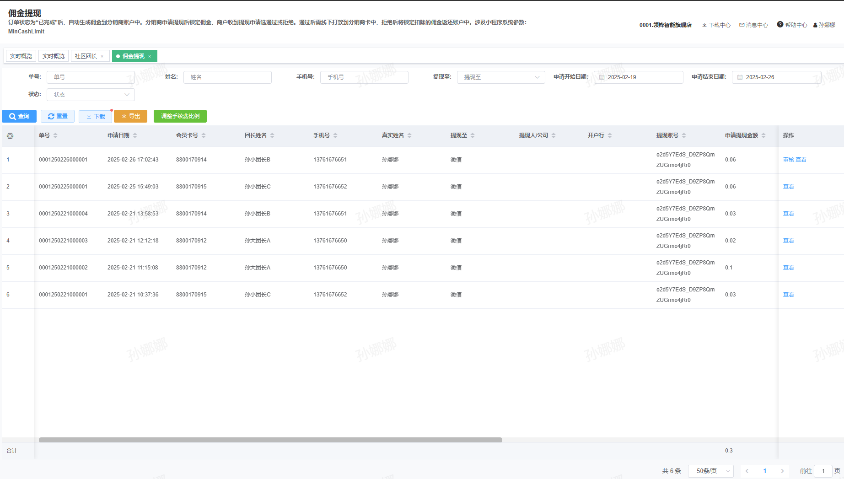844x479 pixels.
Task: Close the 佣金提现 tab with its x icon
Action: pyautogui.click(x=150, y=56)
